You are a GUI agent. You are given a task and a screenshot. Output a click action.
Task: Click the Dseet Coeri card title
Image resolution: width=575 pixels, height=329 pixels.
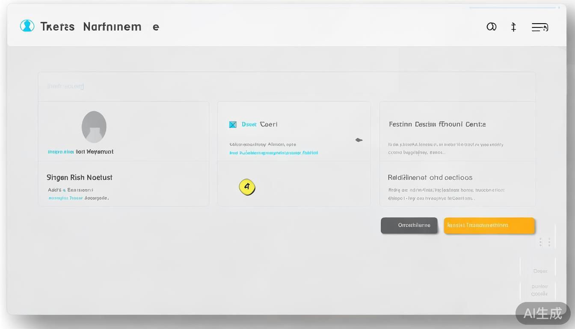(x=259, y=124)
